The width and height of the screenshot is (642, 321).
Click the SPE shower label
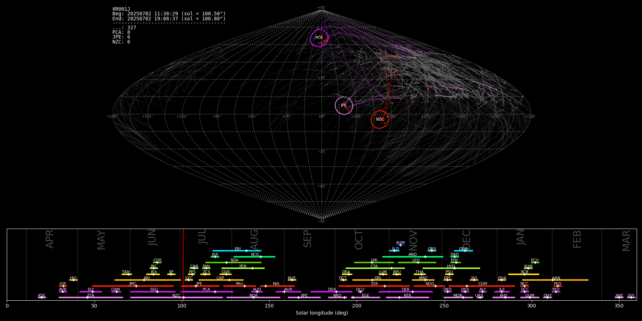pos(304,296)
